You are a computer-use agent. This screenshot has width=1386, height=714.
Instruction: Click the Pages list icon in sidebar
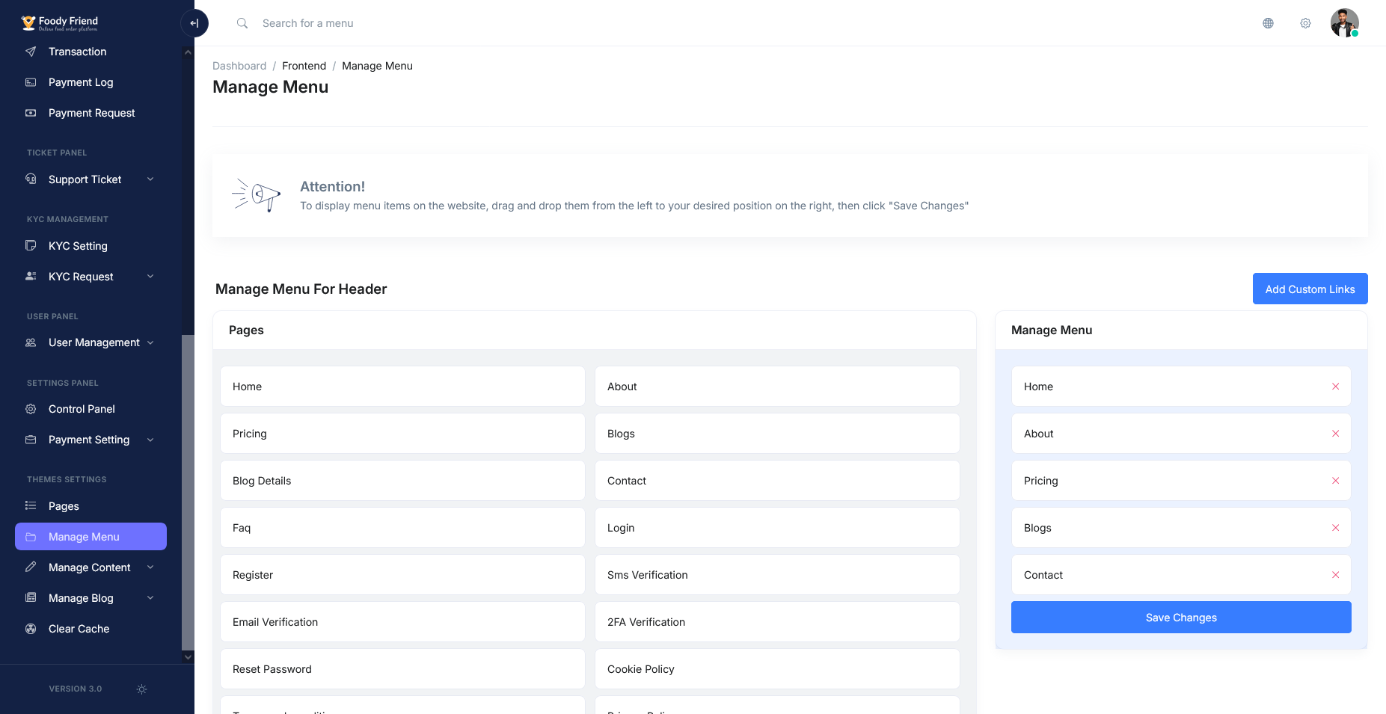click(31, 506)
